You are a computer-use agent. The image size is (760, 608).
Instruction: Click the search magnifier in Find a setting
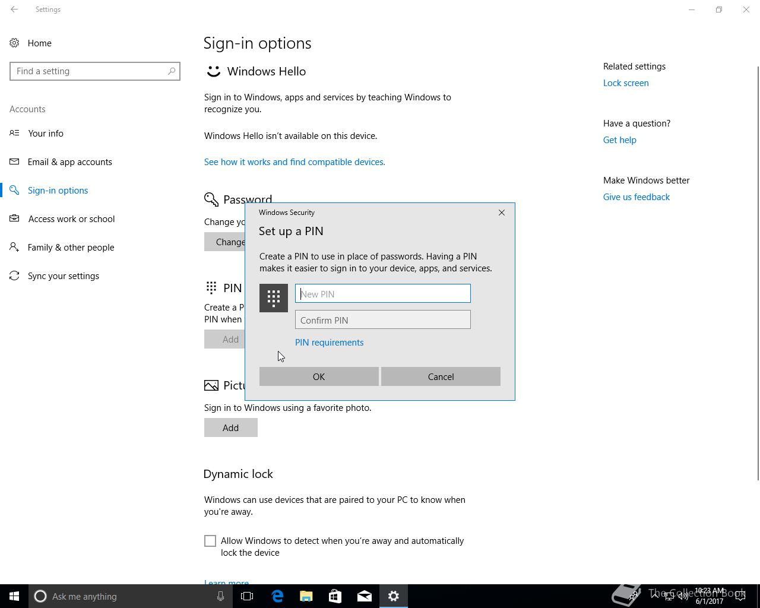pos(172,71)
